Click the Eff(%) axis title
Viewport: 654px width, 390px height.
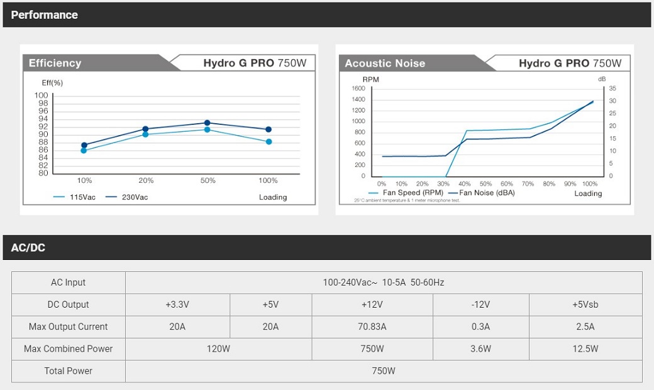click(x=52, y=83)
